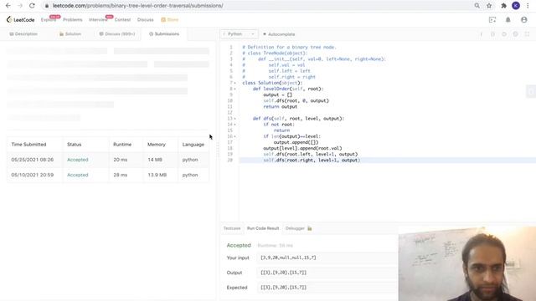Open the playground icon in LeetCode header
The image size is (536, 301).
pos(492,20)
